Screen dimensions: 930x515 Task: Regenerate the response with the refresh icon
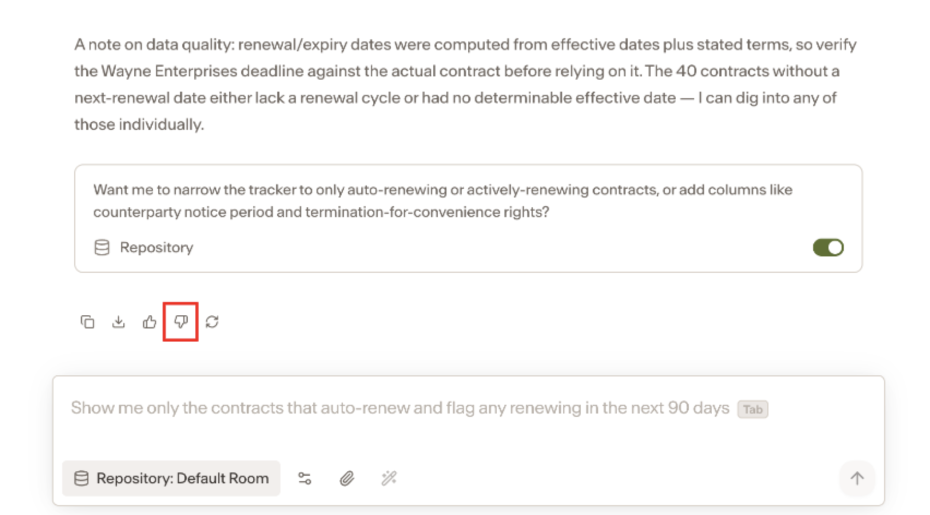[212, 322]
